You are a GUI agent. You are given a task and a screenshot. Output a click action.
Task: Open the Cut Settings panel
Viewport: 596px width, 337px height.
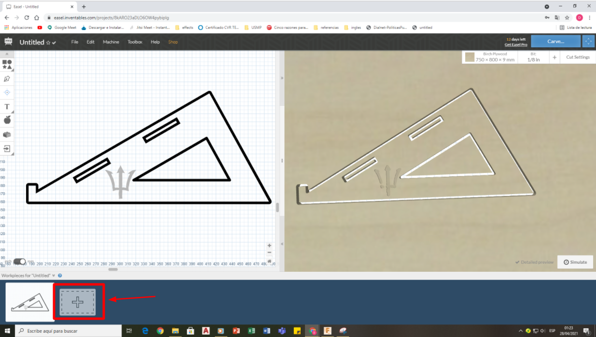(578, 57)
